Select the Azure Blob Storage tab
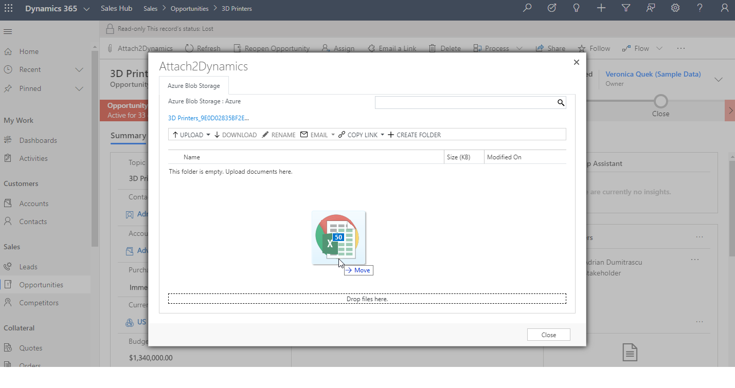Viewport: 735px width, 388px height. coord(194,86)
